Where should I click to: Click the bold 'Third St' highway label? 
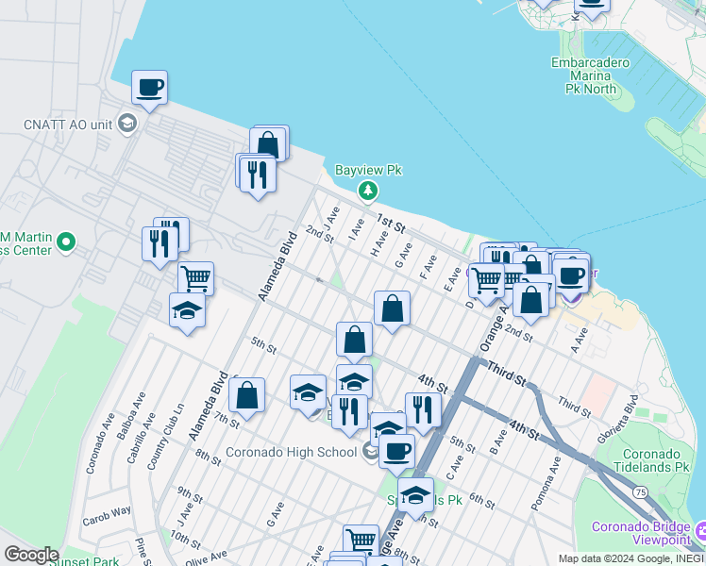pos(506,374)
